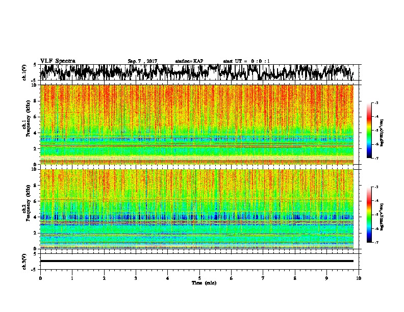Click the "4" kHz tick of ch.2 spectrogram
404x312 pixels.
pyautogui.click(x=36, y=217)
